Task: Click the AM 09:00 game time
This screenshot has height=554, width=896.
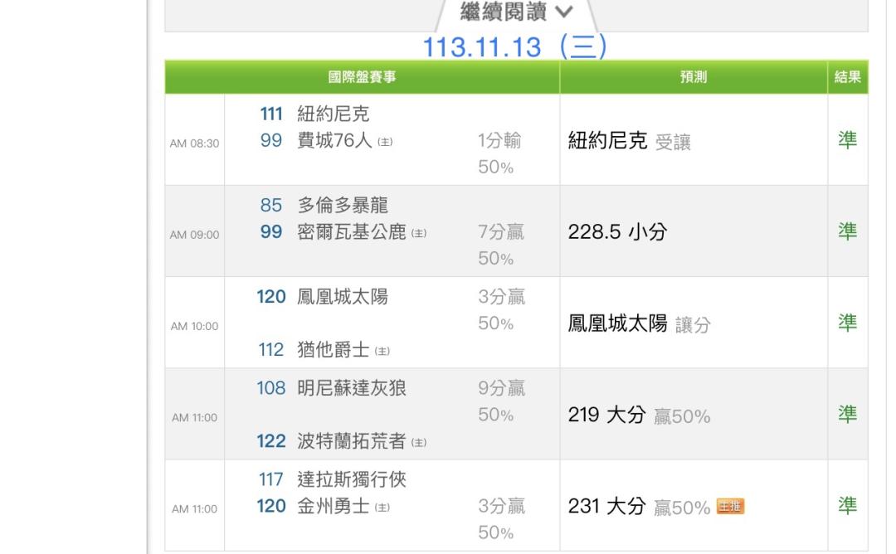Action: pyautogui.click(x=194, y=235)
